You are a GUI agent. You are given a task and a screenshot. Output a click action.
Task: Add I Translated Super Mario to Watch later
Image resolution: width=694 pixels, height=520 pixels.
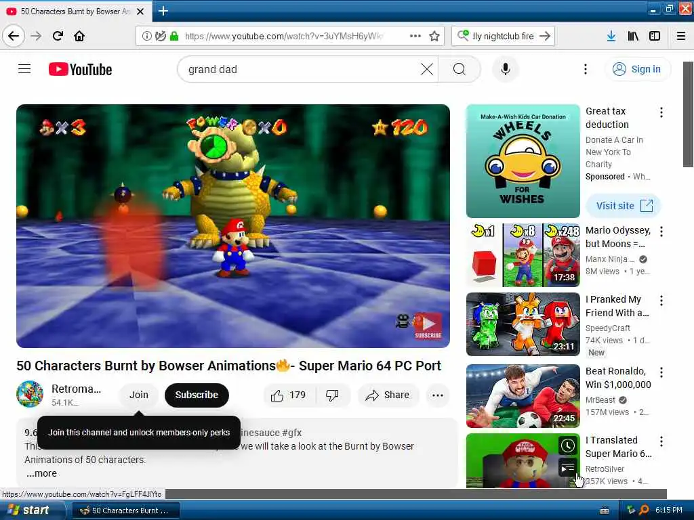point(567,446)
